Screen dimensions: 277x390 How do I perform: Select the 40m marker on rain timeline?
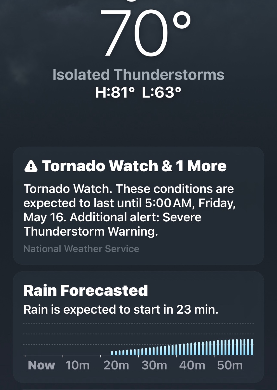tap(192, 365)
